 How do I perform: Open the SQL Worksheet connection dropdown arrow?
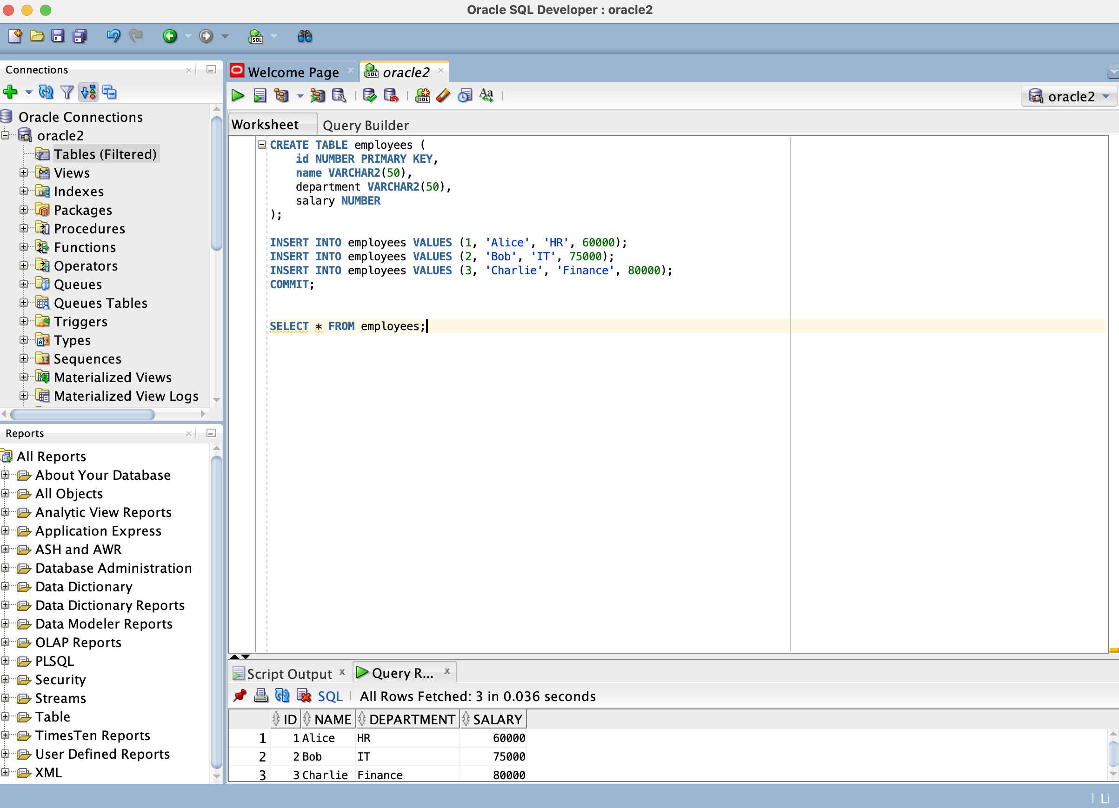tap(274, 37)
